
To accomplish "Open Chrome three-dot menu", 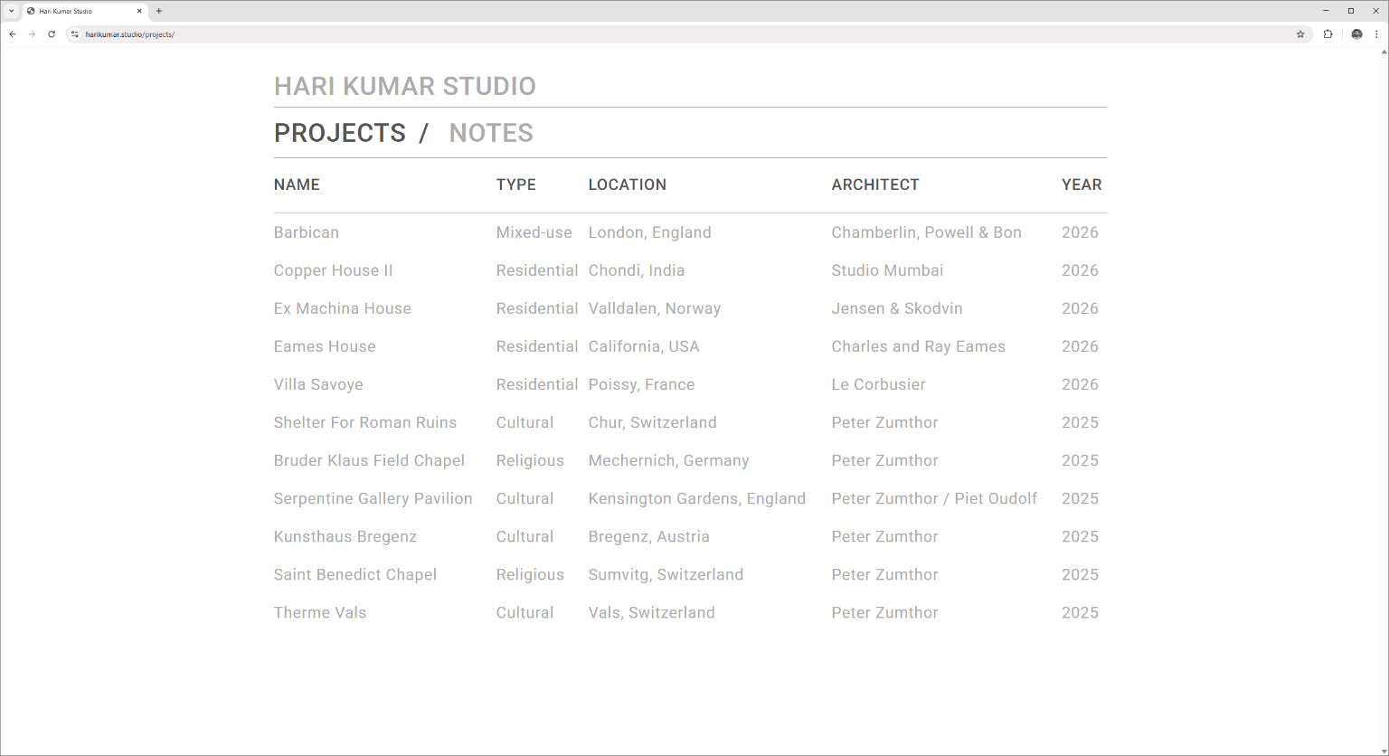I will coord(1376,34).
